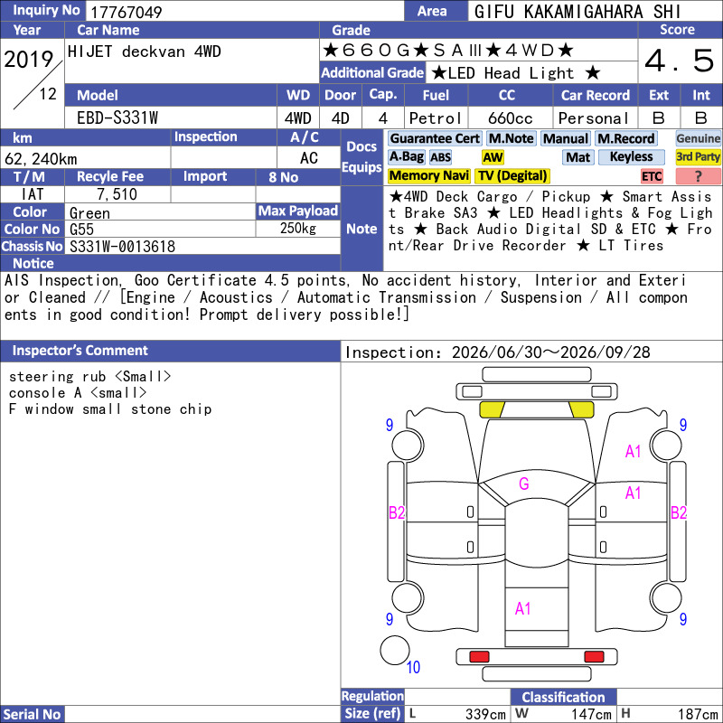Screen dimensions: 723x723
Task: Click chassis number S331W-0013618
Action: 122,247
